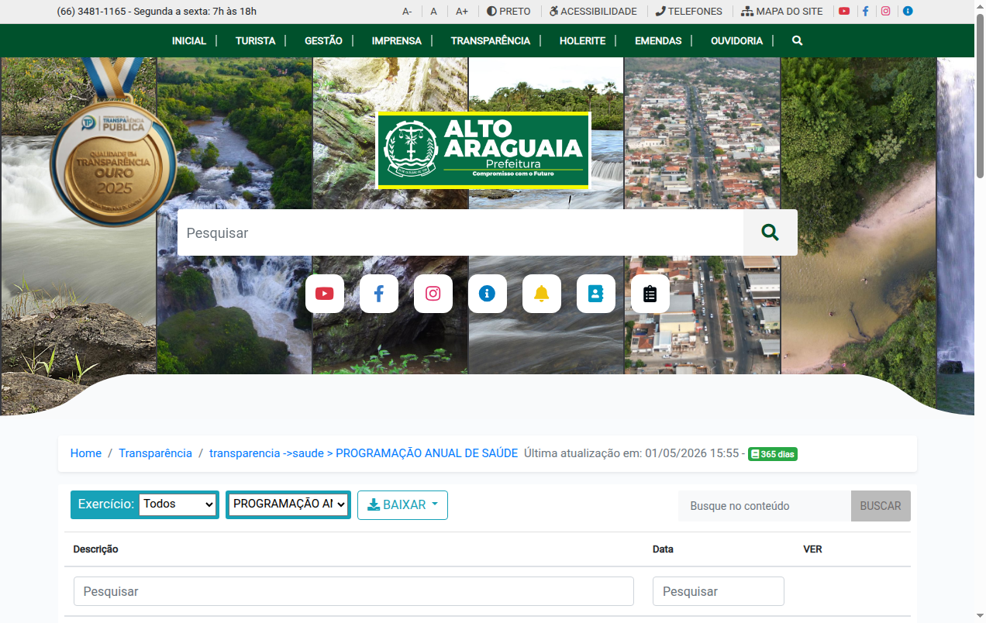Click the page vertical scrollbar

(980, 95)
